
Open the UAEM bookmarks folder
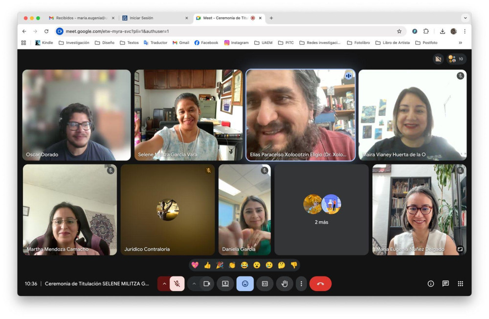coord(264,43)
